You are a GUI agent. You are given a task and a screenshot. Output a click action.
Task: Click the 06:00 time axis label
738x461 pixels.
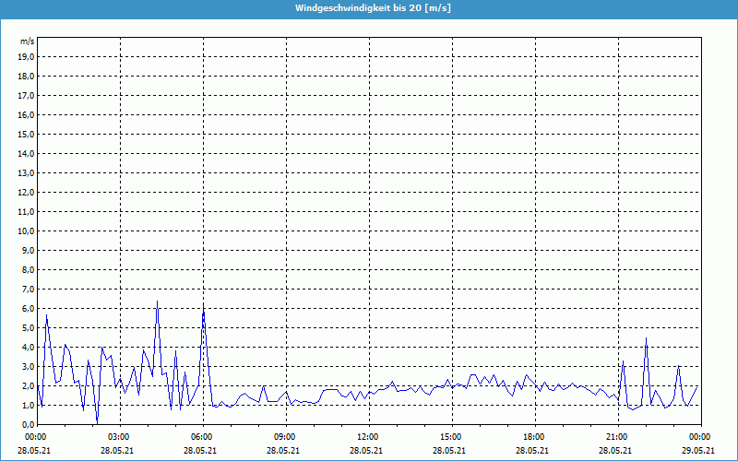[202, 436]
